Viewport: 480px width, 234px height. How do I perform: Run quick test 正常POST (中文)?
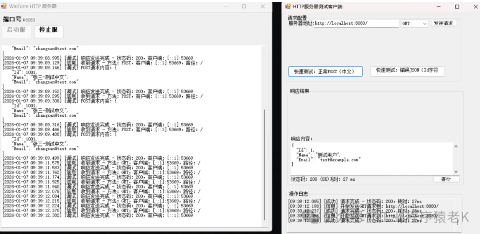coord(325,72)
